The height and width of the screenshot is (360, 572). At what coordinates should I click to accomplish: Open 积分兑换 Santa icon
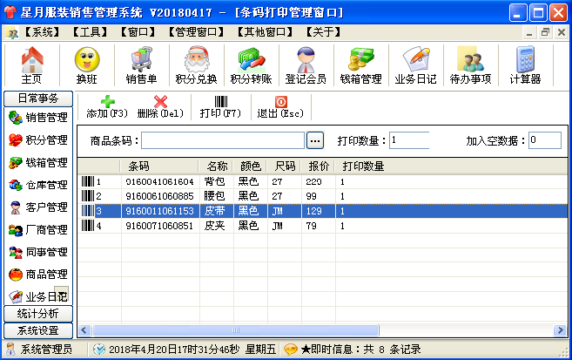tap(196, 65)
